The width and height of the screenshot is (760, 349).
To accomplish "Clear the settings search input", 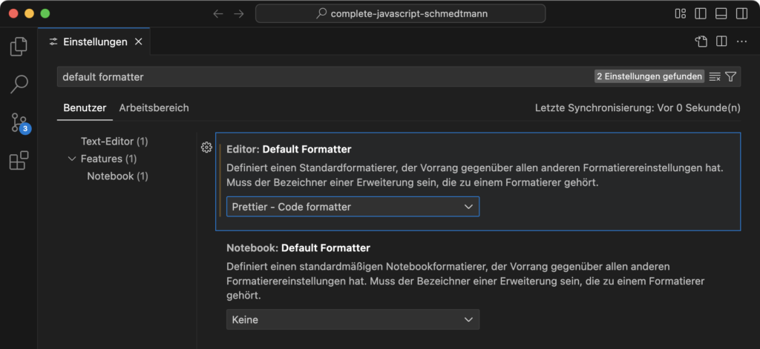I will tap(715, 76).
